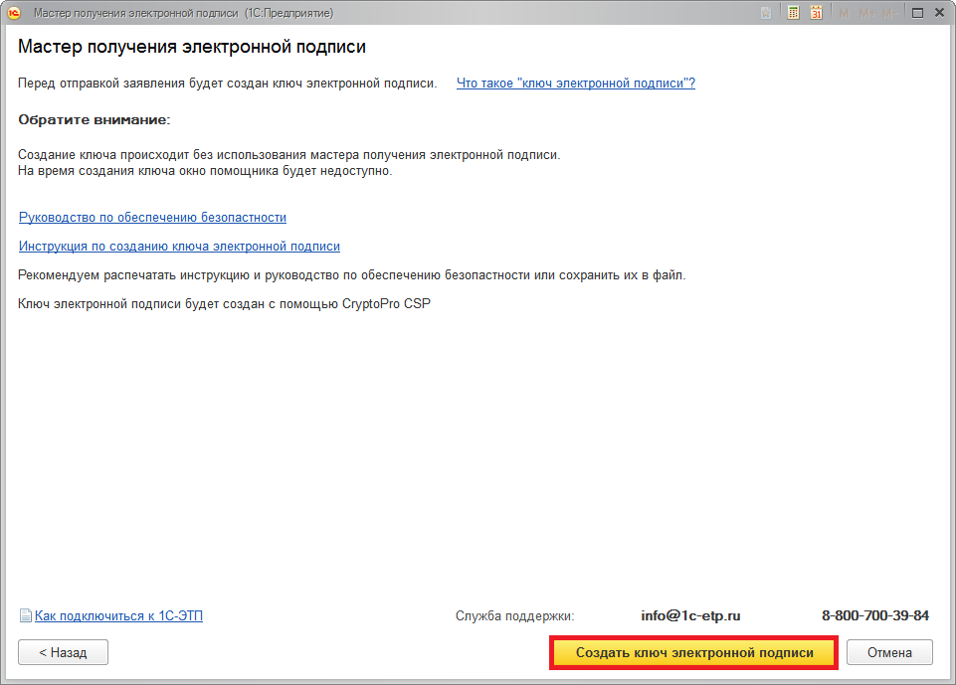Close the electronic signature wizard window
This screenshot has height=685, width=956.
click(x=938, y=13)
